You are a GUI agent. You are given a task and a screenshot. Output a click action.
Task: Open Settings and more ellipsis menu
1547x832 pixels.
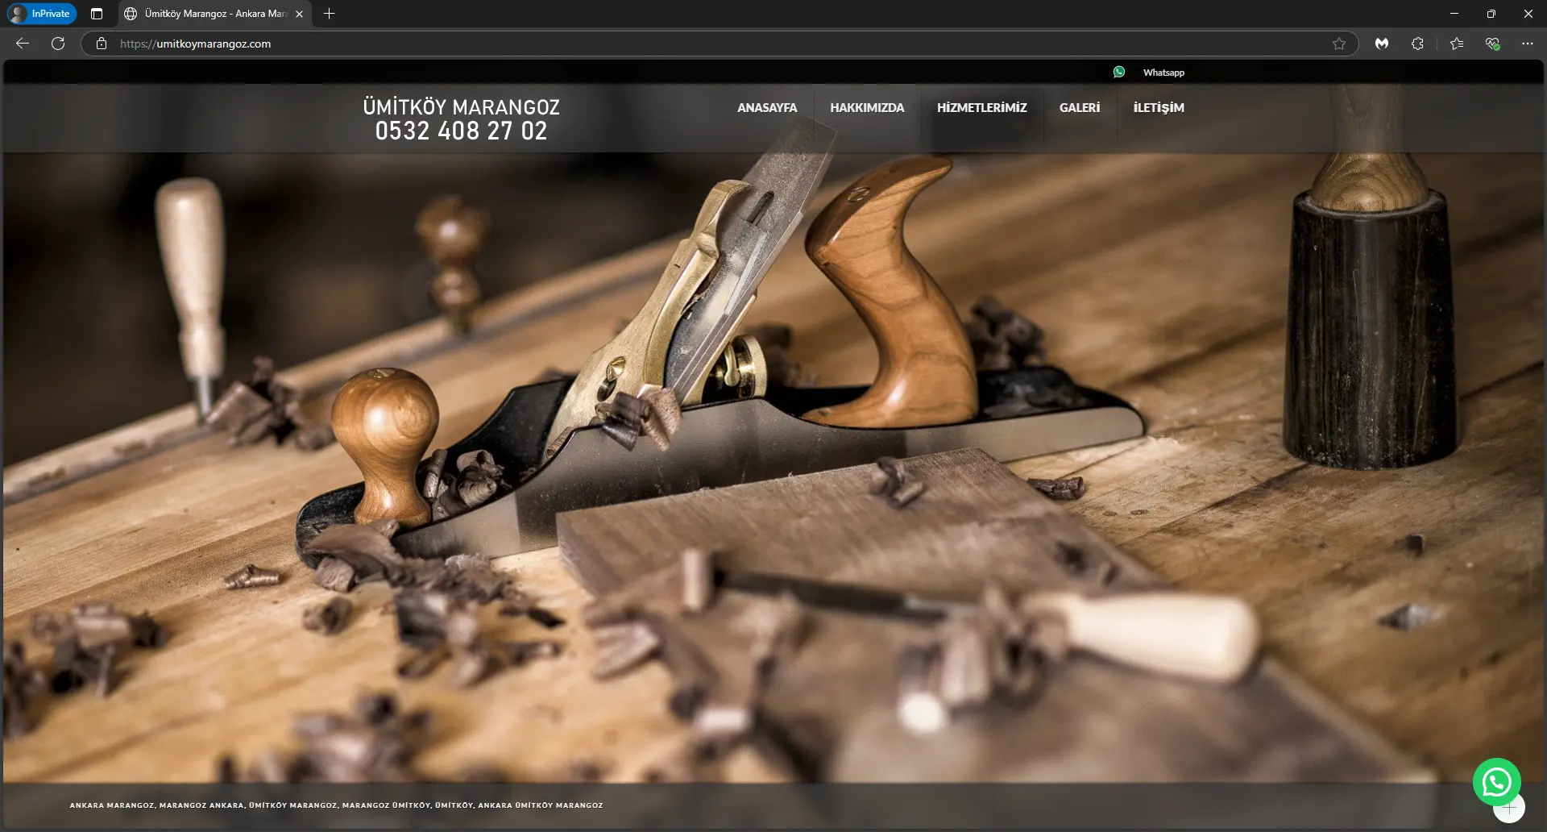tap(1527, 44)
